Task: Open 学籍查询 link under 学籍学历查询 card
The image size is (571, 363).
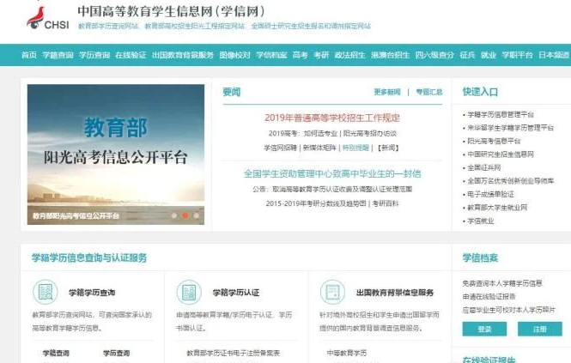Action: (56, 353)
